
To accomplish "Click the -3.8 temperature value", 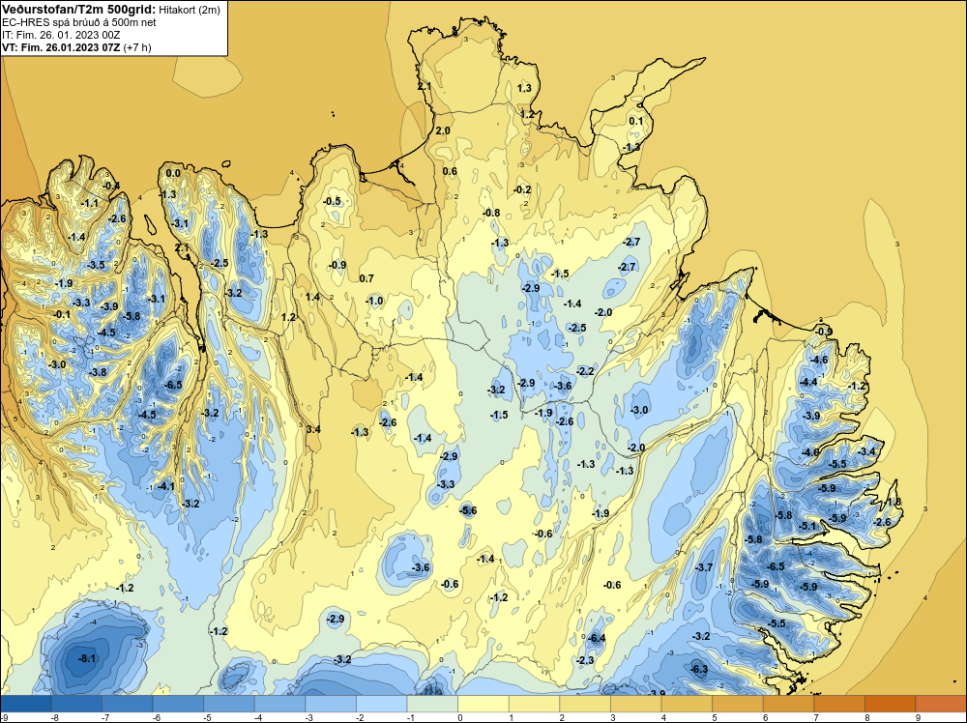I will [98, 372].
